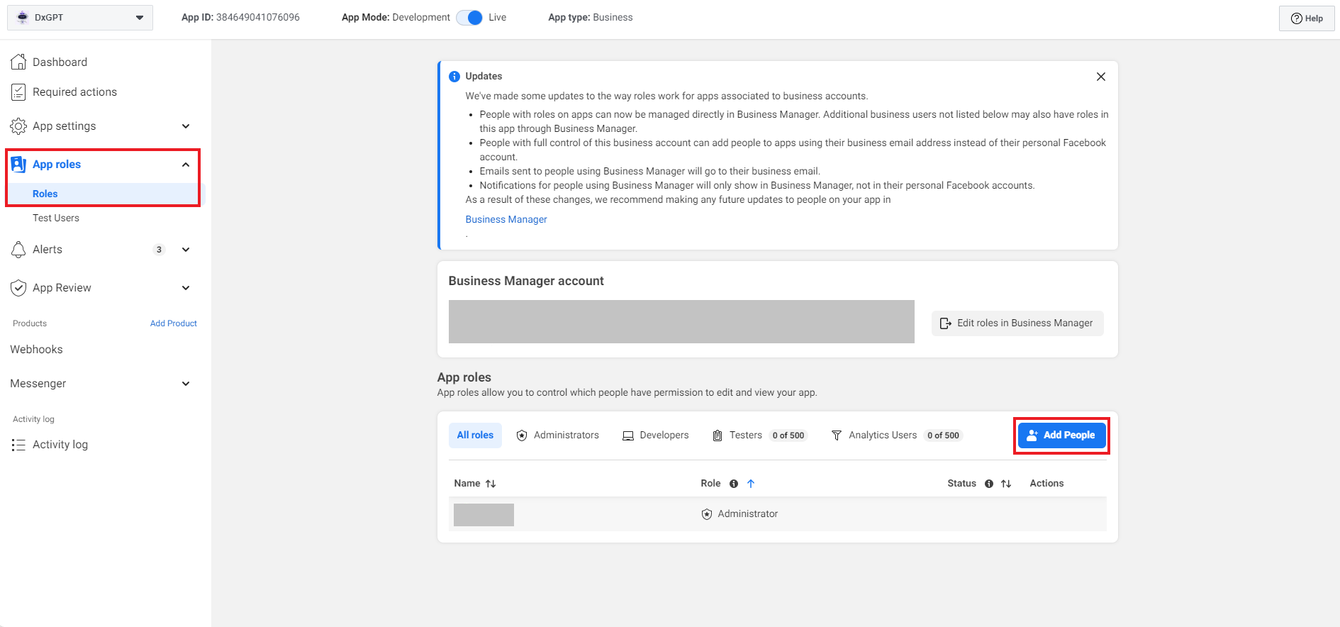The height and width of the screenshot is (627, 1340).
Task: Open Test Users in sidebar
Action: [56, 218]
